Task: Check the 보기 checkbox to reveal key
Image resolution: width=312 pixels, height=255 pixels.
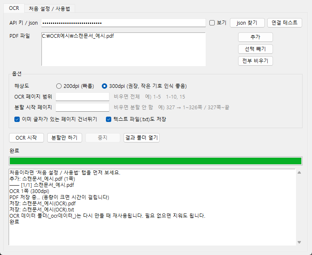Action: click(212, 23)
